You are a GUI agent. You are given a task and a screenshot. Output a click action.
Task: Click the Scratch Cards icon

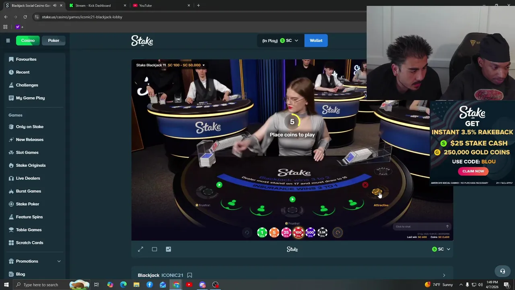pos(11,242)
